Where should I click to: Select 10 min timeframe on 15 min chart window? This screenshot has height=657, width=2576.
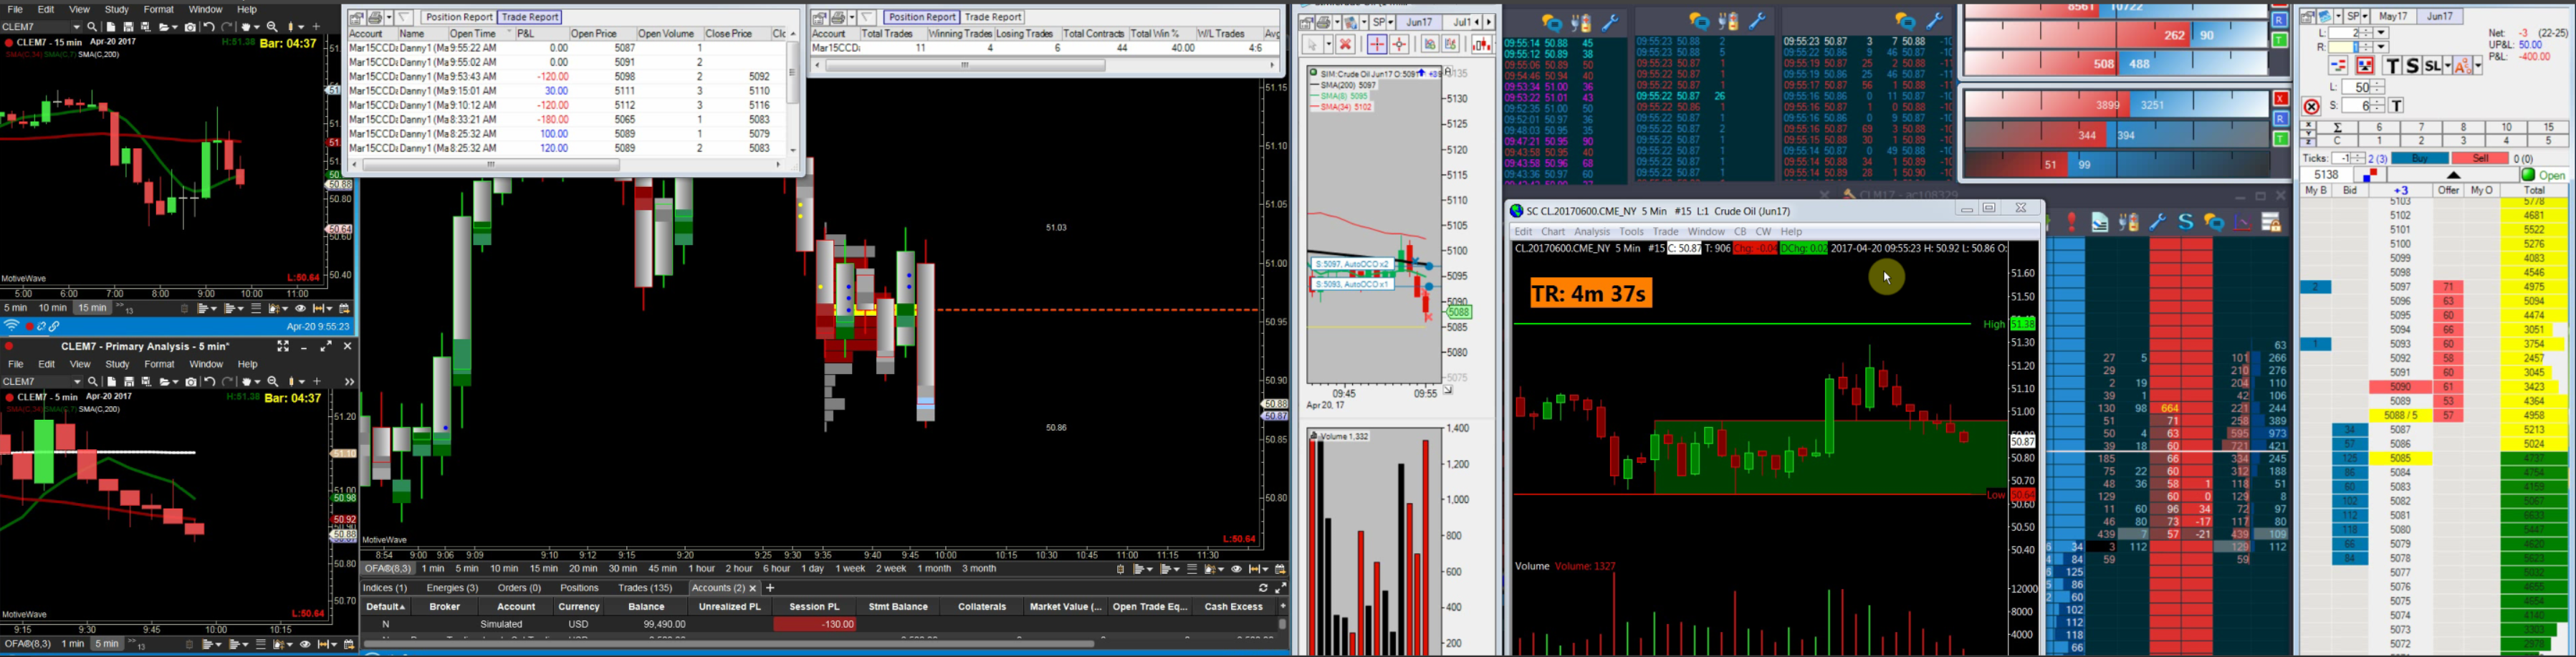tap(53, 309)
